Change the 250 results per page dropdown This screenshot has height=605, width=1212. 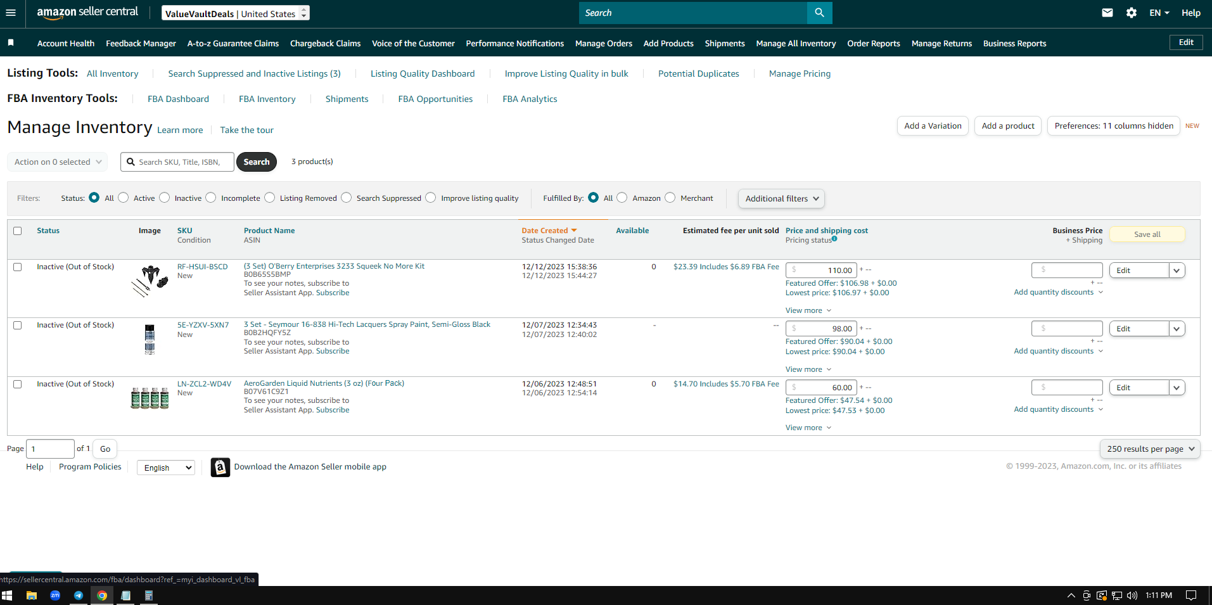click(1150, 449)
